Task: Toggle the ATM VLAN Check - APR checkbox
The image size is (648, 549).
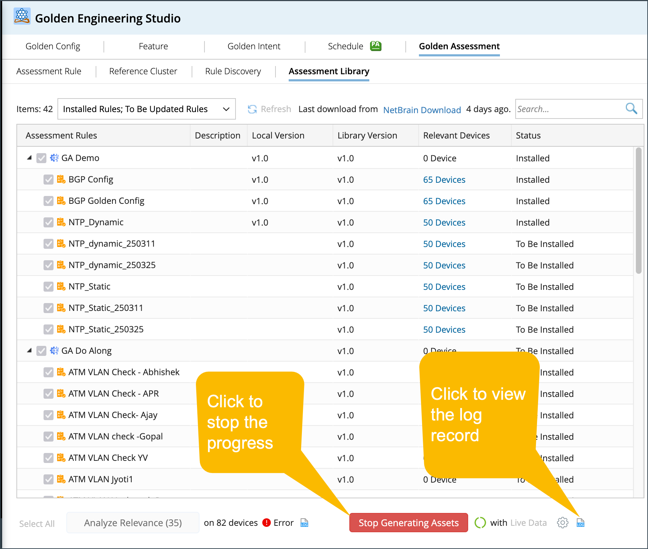Action: [x=49, y=394]
